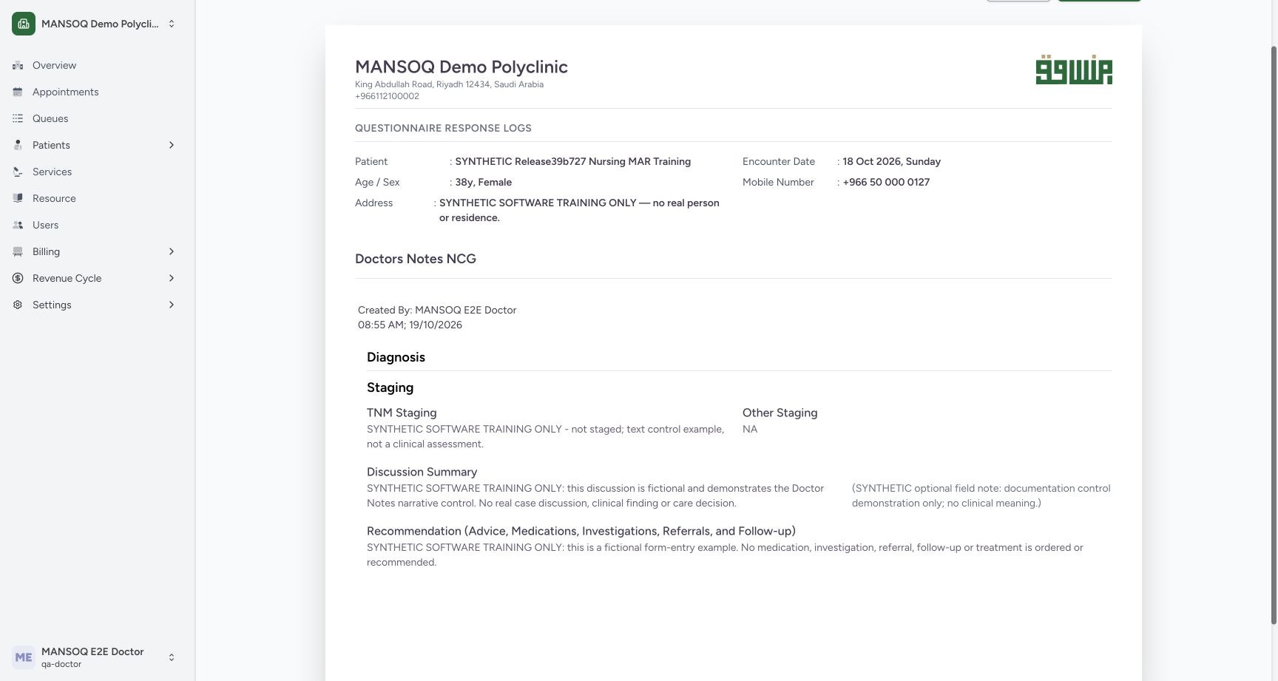Viewport: 1278px width, 681px height.
Task: Expand the Billing submenu chevron
Action: pos(172,252)
